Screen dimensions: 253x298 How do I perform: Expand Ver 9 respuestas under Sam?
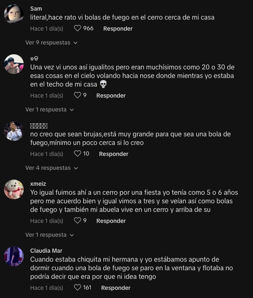click(x=51, y=42)
